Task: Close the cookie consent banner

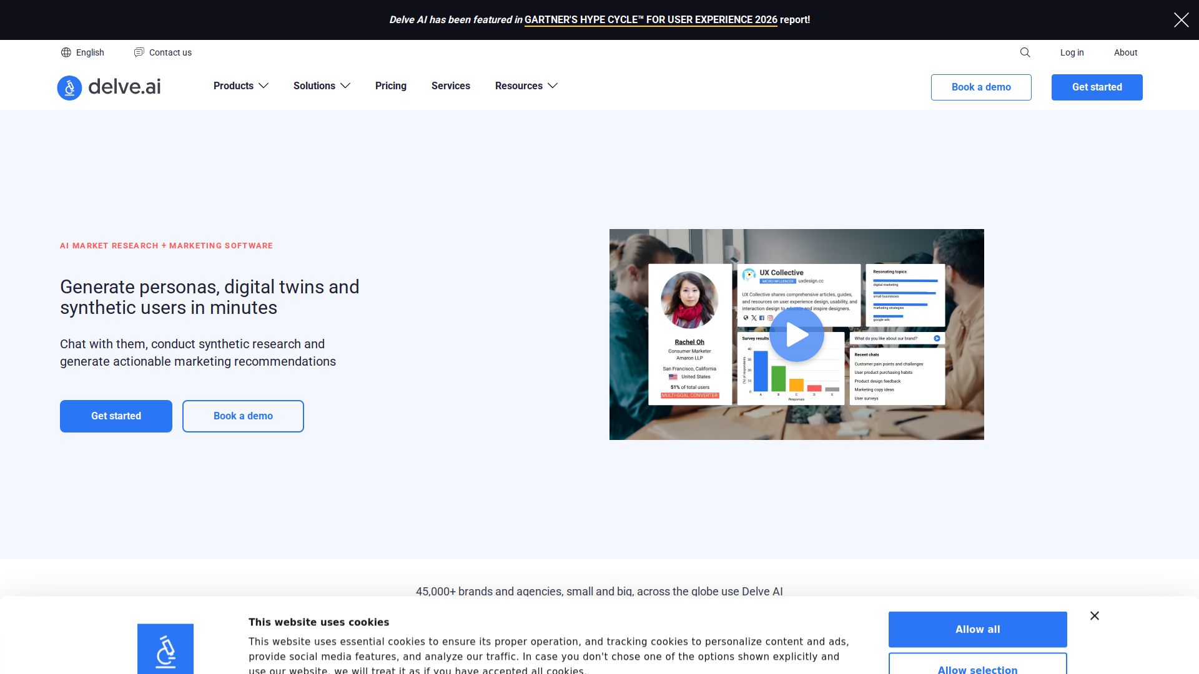Action: click(x=1095, y=616)
